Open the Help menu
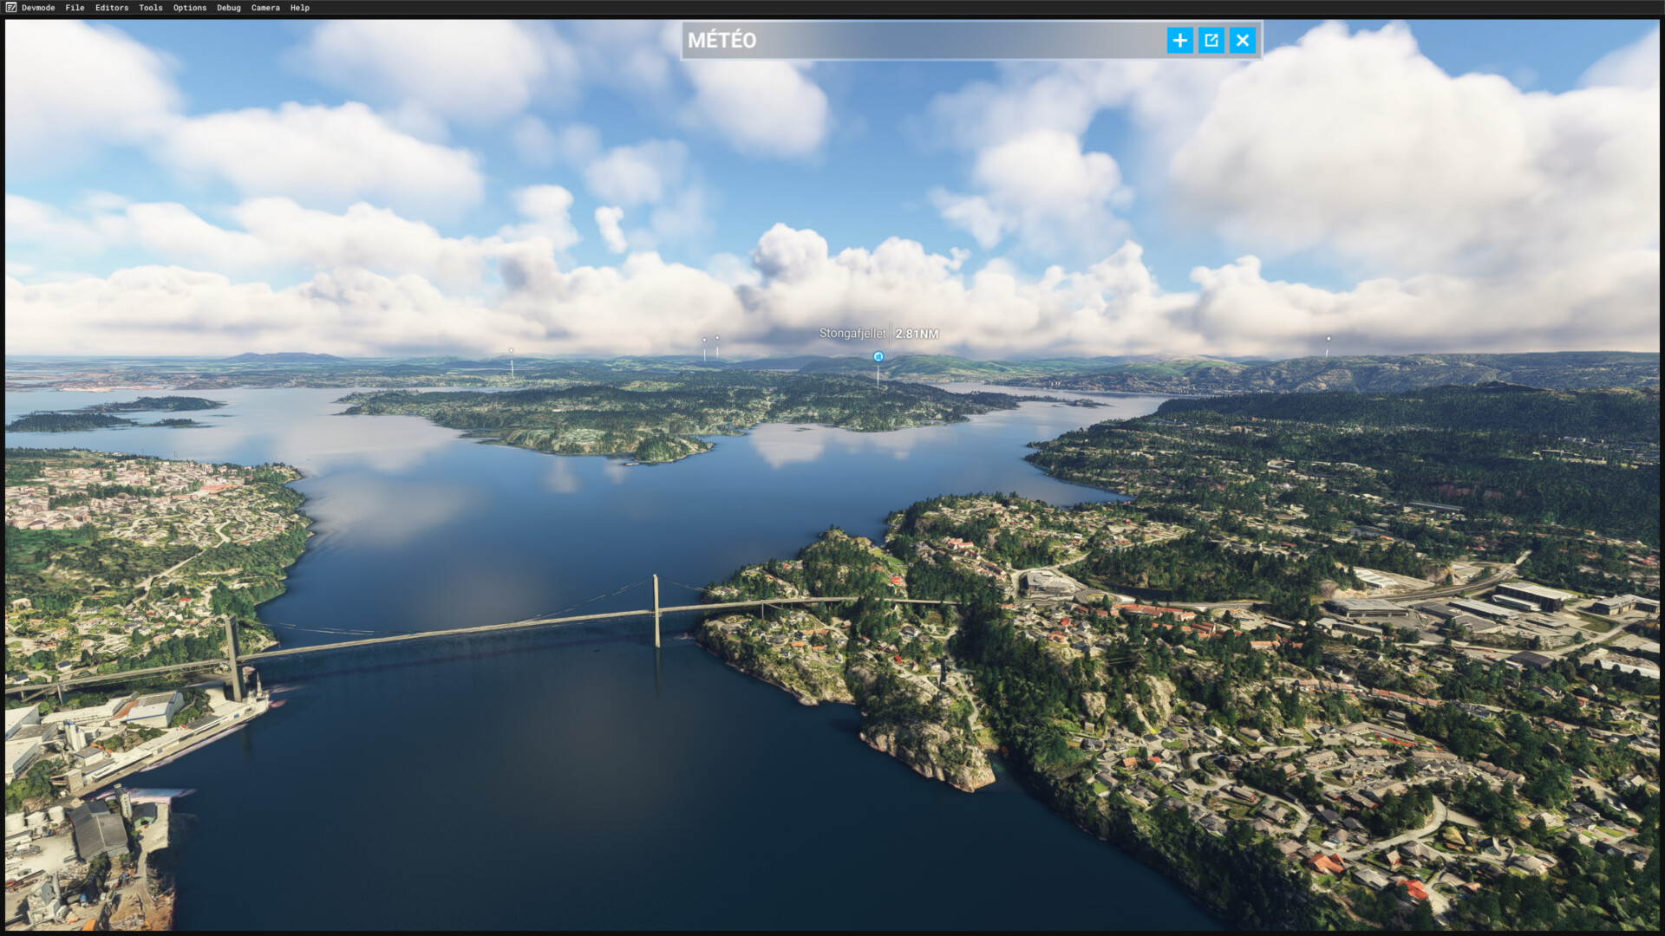Screen dimensions: 1665x936 [300, 8]
